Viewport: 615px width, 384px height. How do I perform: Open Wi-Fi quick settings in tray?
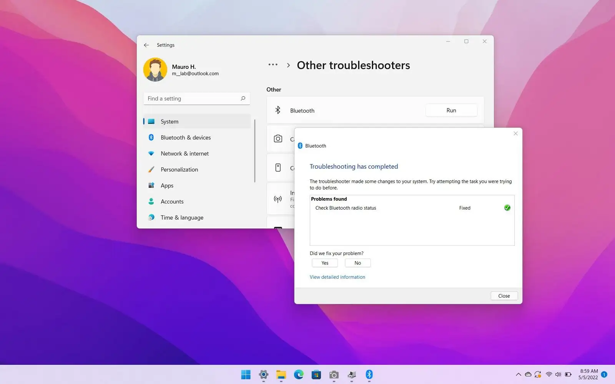click(549, 374)
